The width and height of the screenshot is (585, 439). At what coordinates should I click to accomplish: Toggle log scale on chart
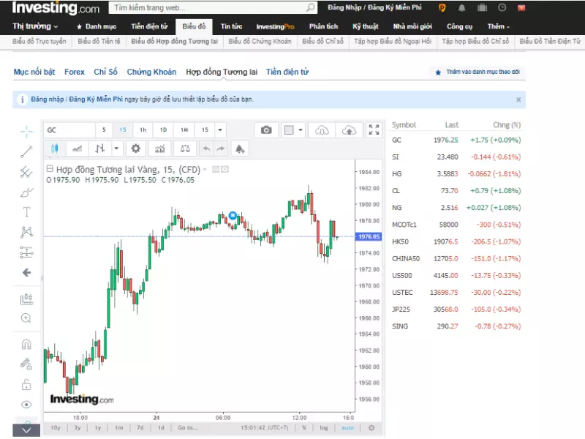tap(323, 428)
